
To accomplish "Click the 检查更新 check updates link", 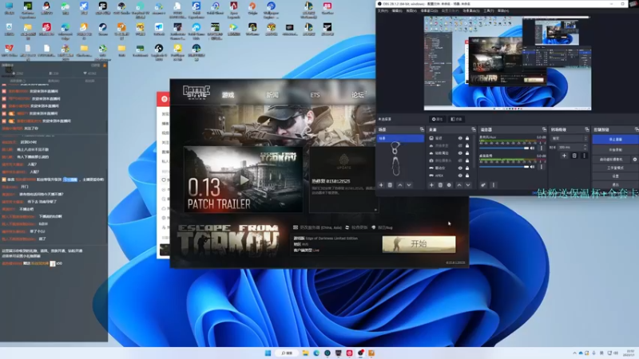I will (356, 227).
